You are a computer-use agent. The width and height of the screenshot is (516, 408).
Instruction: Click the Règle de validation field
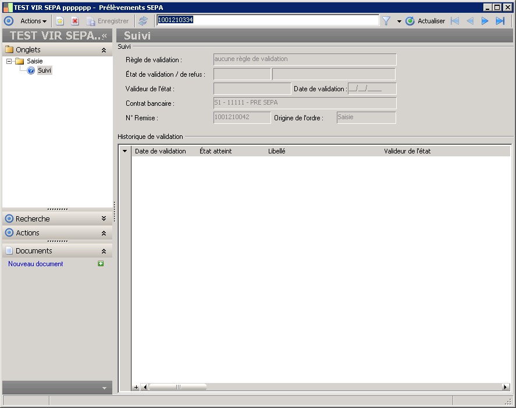pyautogui.click(x=305, y=59)
